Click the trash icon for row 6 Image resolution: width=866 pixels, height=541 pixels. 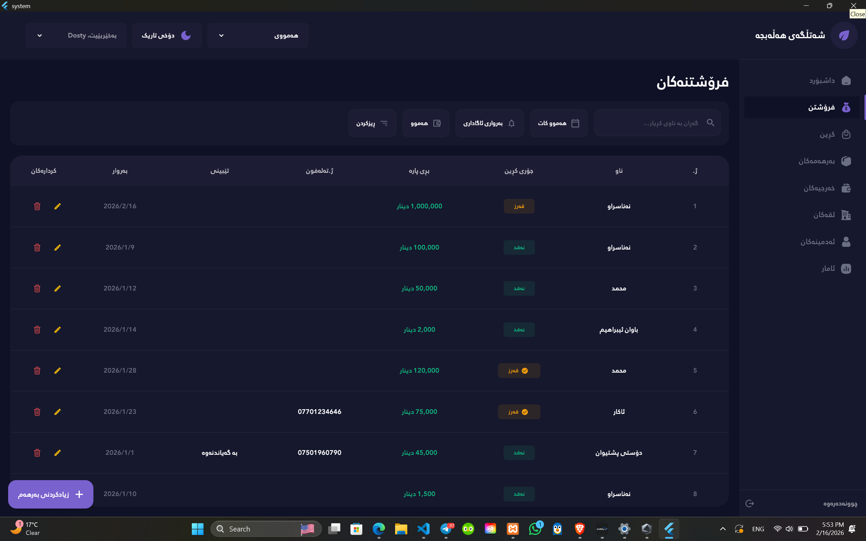coord(37,412)
